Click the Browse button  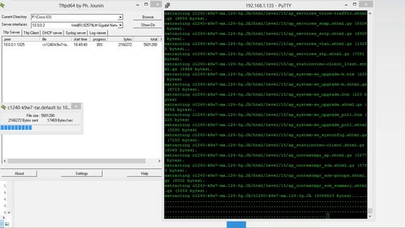click(147, 17)
